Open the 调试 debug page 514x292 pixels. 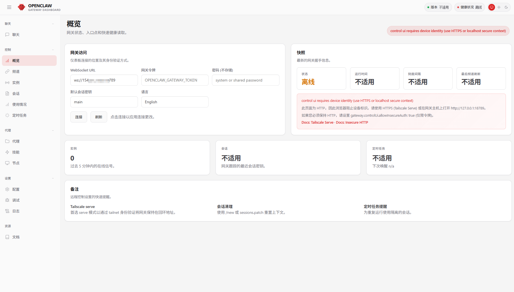tap(16, 200)
